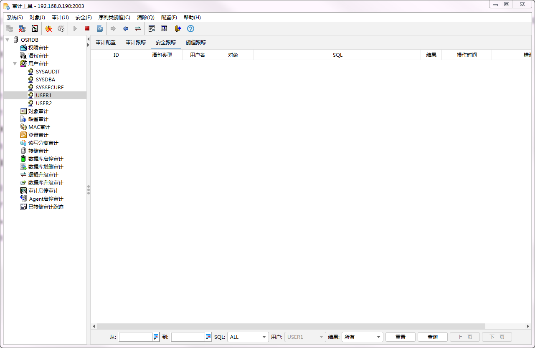Open the 'From' date calendar picker icon
The width and height of the screenshot is (535, 348).
[156, 337]
